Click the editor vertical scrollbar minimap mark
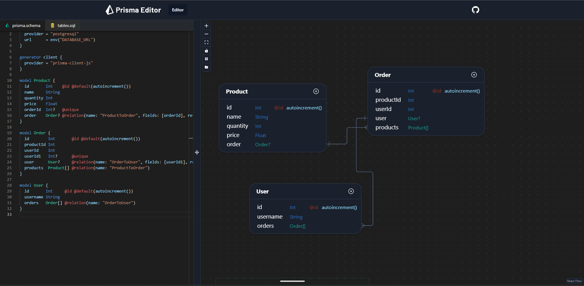584x286 pixels. click(191, 138)
